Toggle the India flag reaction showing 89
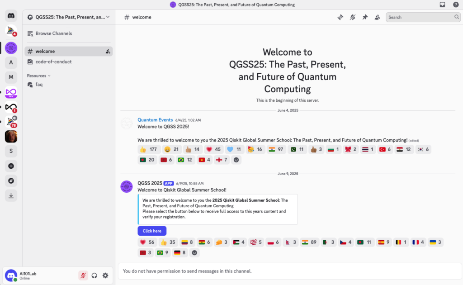This screenshot has height=285, width=463. click(309, 242)
